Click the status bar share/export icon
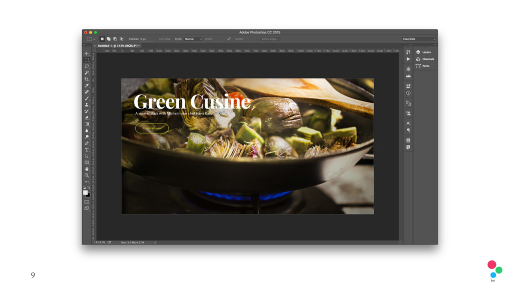This screenshot has height=288, width=513. coord(109,242)
